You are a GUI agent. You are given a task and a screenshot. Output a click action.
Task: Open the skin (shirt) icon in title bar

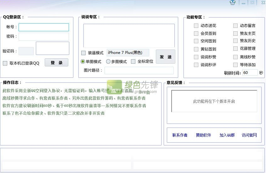[233, 3]
